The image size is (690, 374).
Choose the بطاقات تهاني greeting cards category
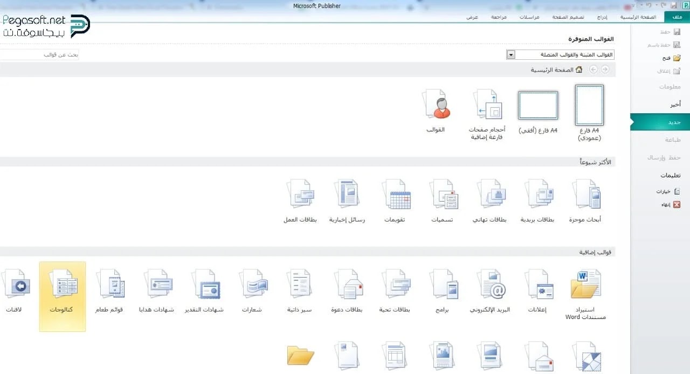pyautogui.click(x=491, y=200)
